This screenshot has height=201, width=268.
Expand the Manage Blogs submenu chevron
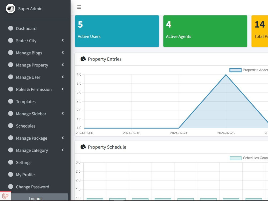[x=63, y=53]
